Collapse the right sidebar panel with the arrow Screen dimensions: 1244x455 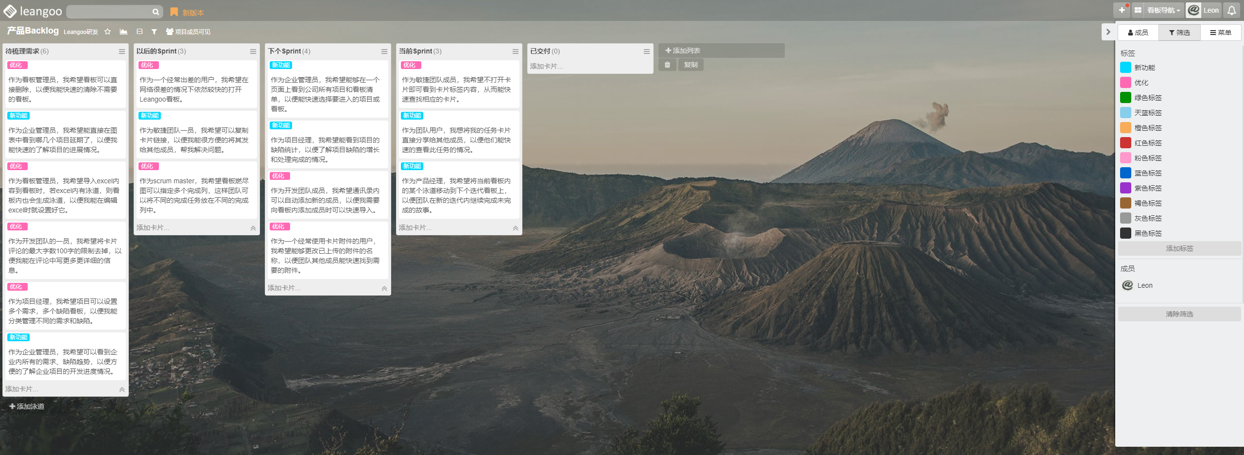(1108, 32)
